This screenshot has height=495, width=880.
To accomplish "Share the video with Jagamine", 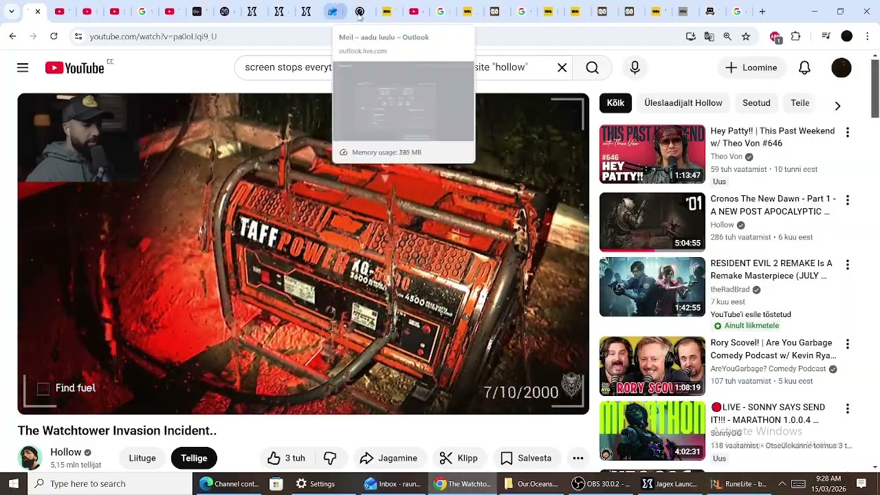I will [x=388, y=458].
